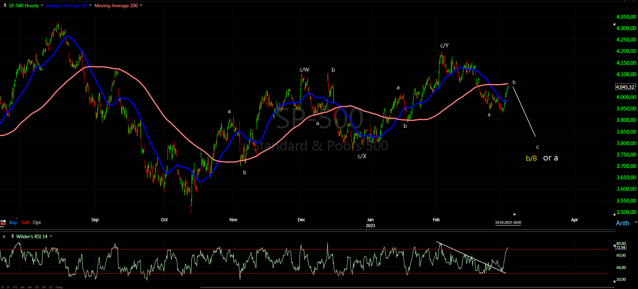Viewport: 638px width, 289px height.
Task: Click the blue Buy link
Action: (x=13, y=222)
